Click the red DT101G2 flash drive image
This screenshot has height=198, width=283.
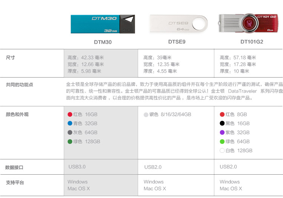click(x=250, y=23)
